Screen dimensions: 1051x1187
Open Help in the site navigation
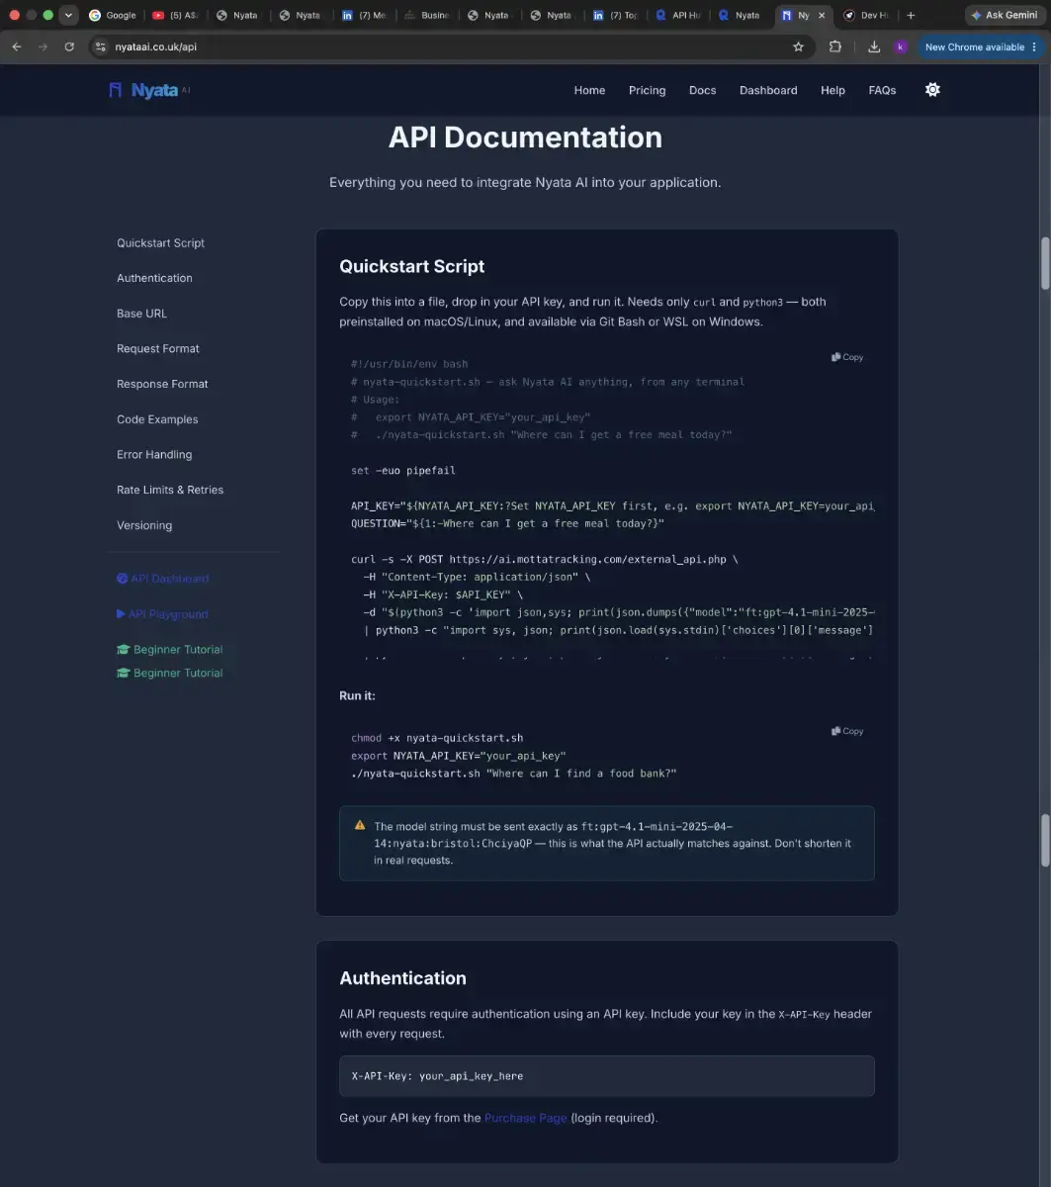[x=832, y=90]
